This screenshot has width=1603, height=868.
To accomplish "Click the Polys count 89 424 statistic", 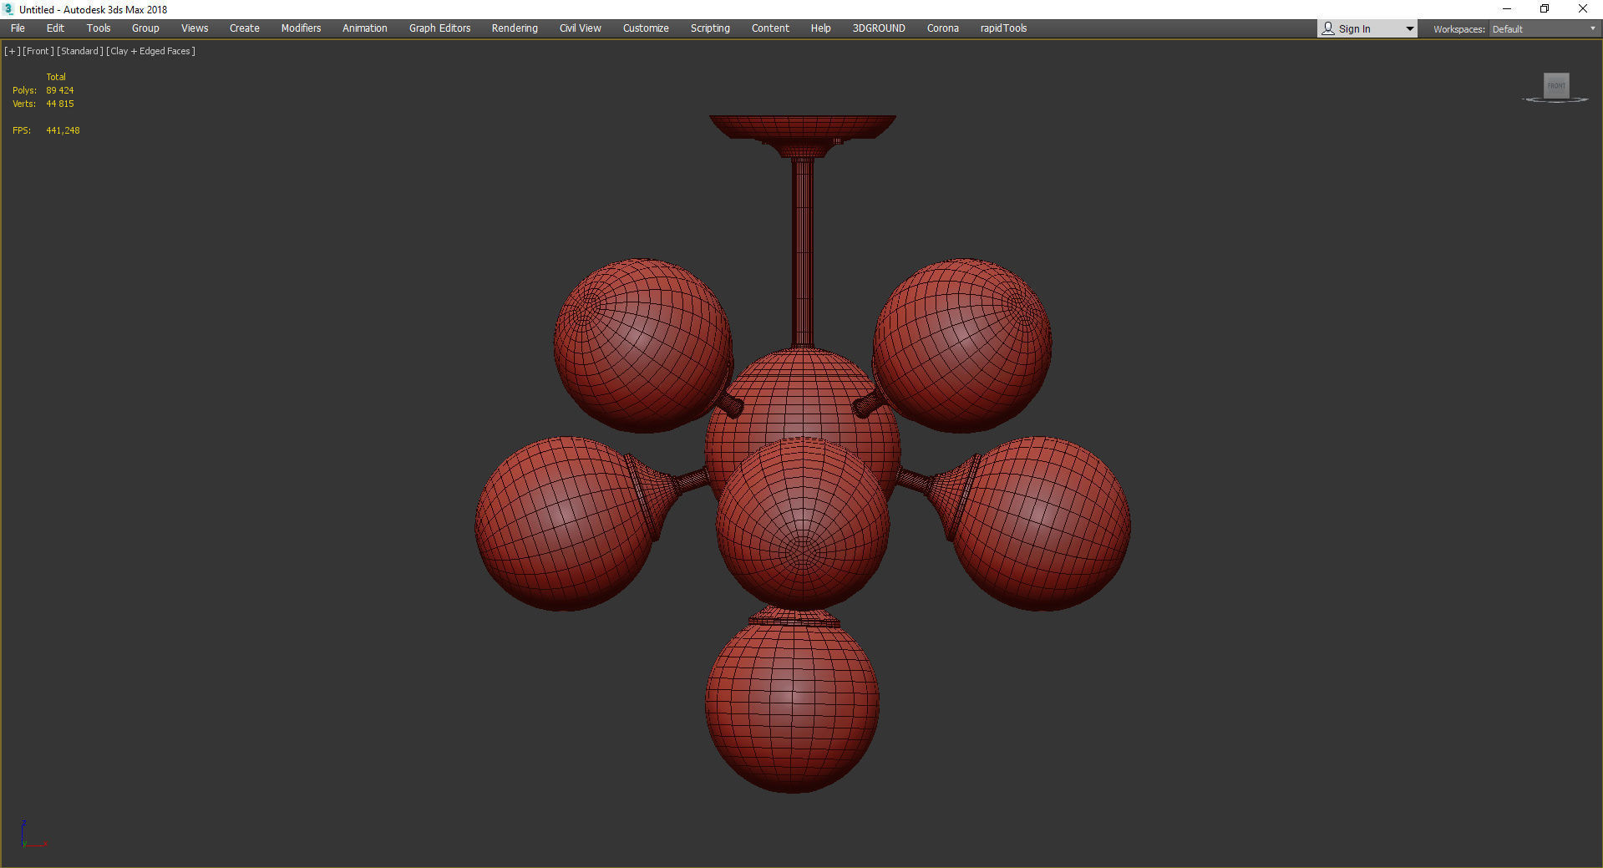I will click(x=60, y=90).
